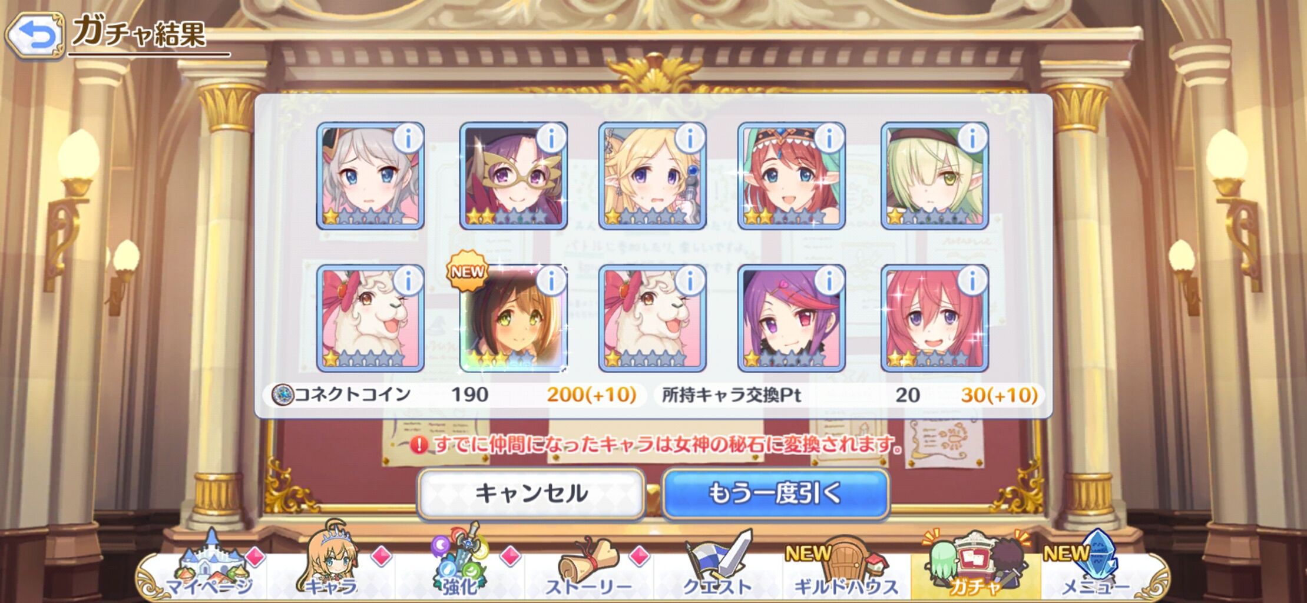Screen dimensions: 1307x603
Task: View info on the green-haired elf card
Action: [x=972, y=138]
